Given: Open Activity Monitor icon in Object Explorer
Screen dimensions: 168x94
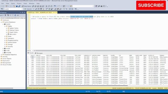Looking at the screenshot, I should point(18,15).
